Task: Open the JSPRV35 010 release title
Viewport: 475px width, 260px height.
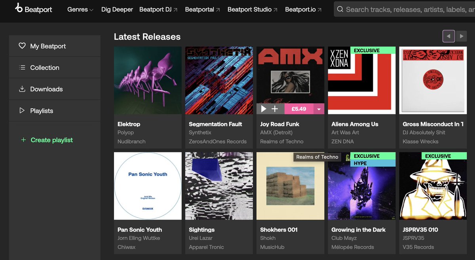Action: (x=420, y=230)
